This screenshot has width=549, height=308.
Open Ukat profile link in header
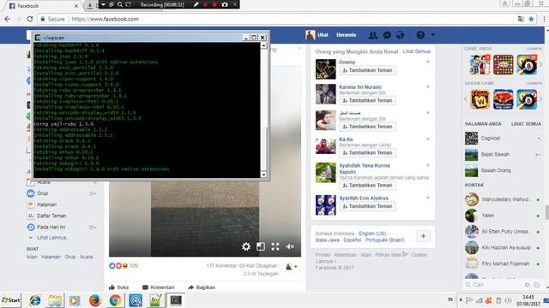317,35
